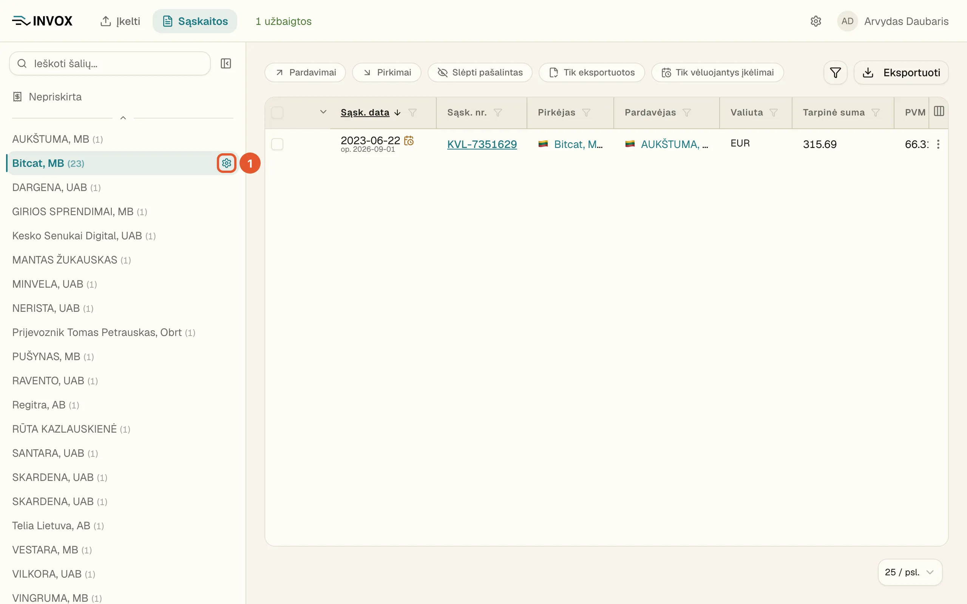Filter the Sąsk. nr. column
The image size is (967, 604).
(498, 112)
